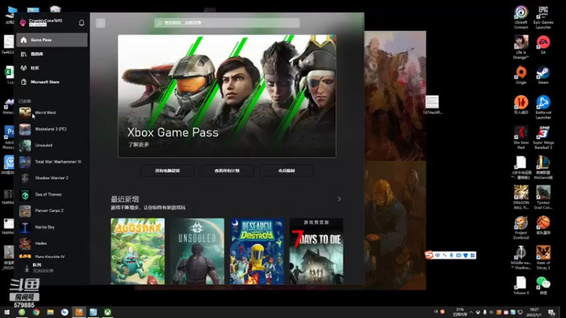Open Wasteland 3 (PC) in sidebar
566x318 pixels.
point(52,129)
